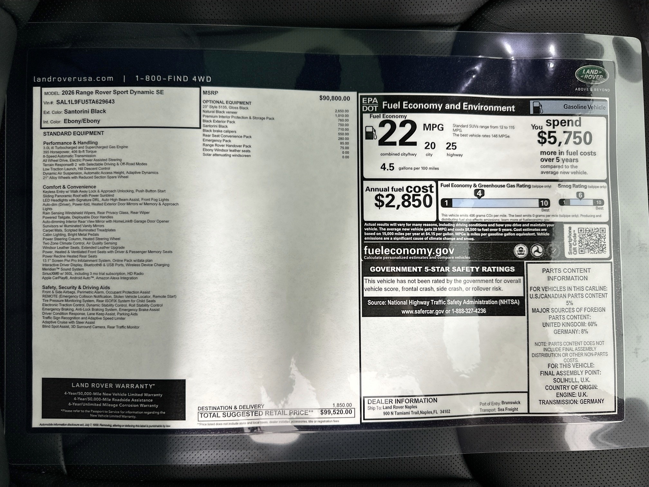Click the smartphone QR code
Viewport: 649px width, 487px height.
pos(592,241)
